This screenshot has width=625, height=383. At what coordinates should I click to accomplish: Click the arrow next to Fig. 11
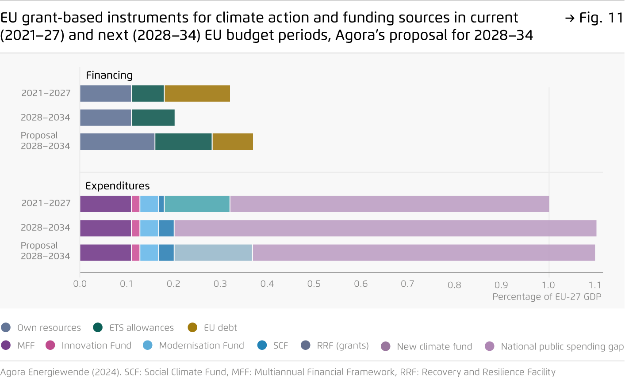570,18
